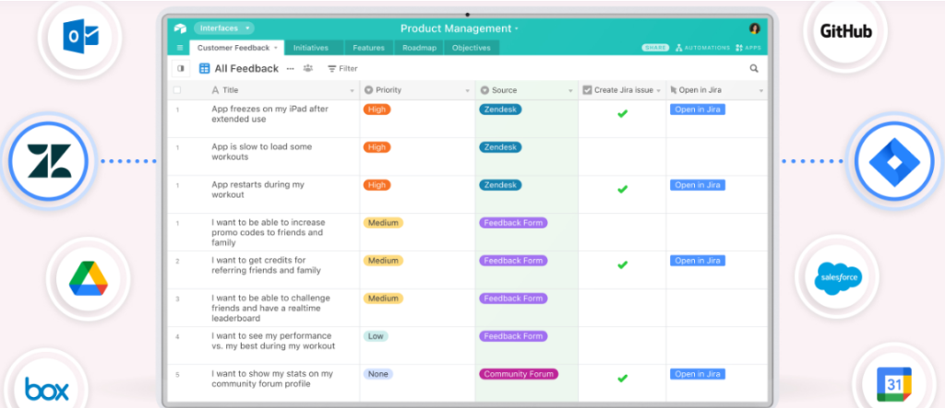Click the Community Forum source tag
945x408 pixels.
(x=519, y=374)
